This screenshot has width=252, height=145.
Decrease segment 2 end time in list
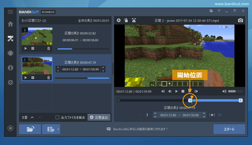coord(103,71)
